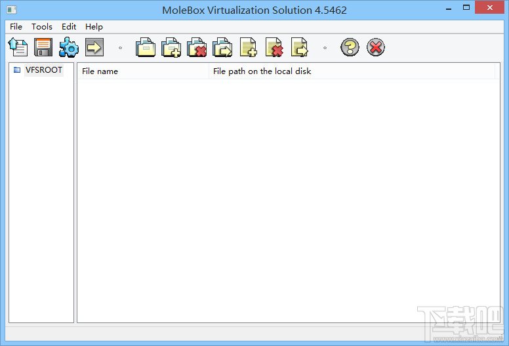Remove file using document red-X icon
509x346 pixels.
click(x=274, y=47)
